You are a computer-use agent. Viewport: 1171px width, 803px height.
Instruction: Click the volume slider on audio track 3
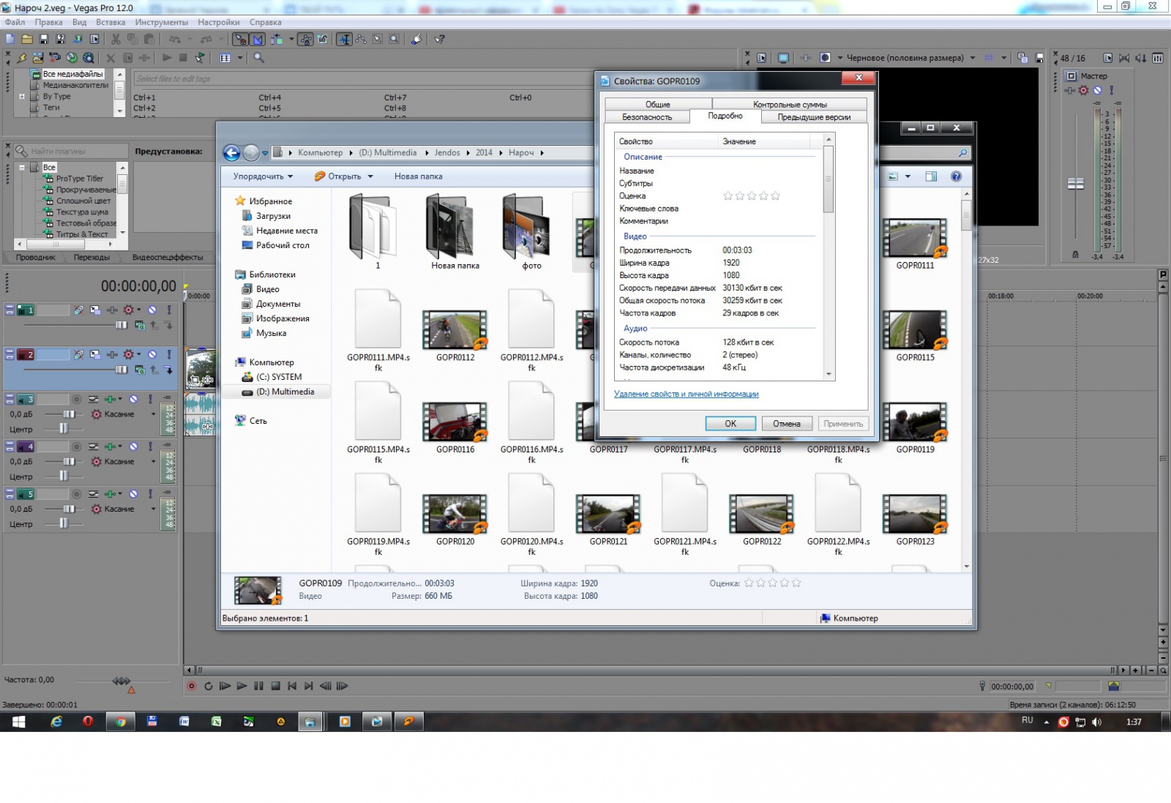[x=68, y=414]
